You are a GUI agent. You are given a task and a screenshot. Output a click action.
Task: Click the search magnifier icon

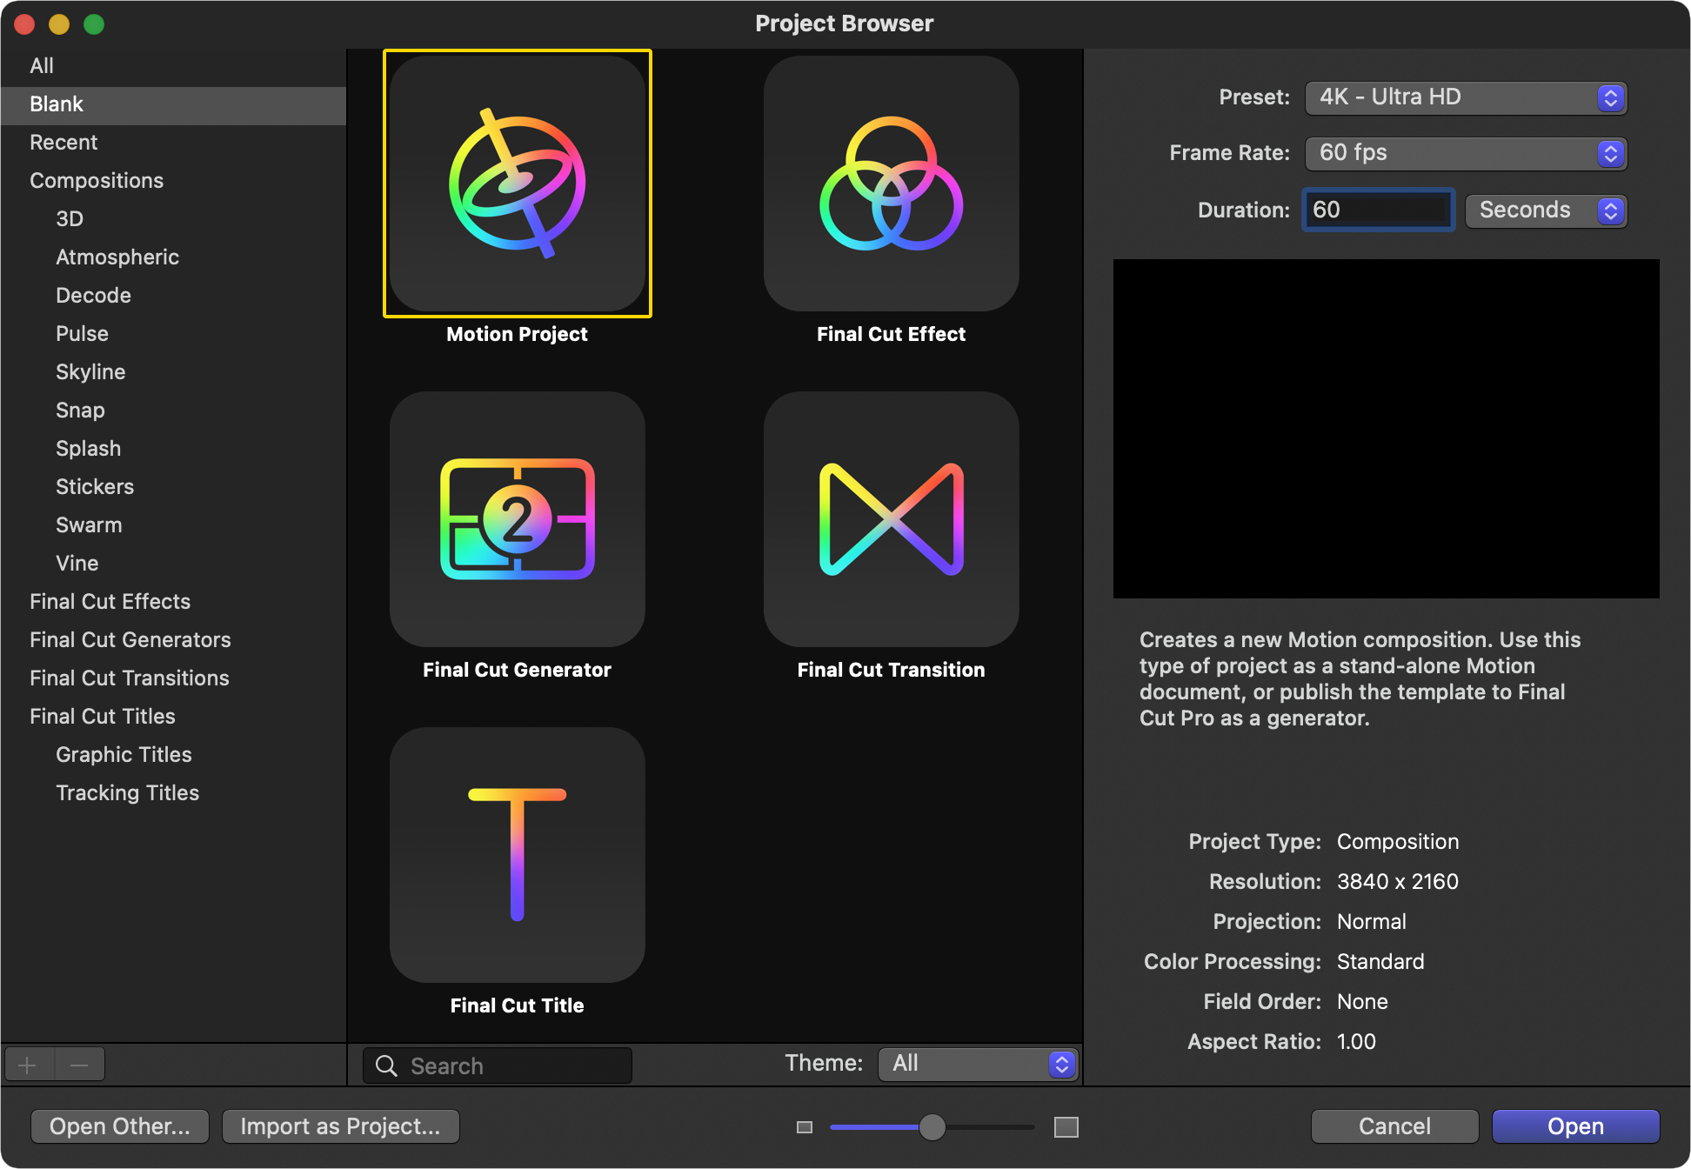386,1065
